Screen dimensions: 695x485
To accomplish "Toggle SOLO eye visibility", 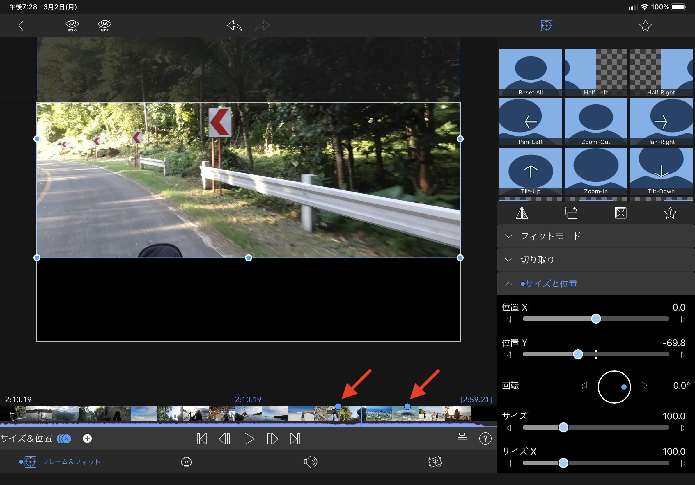I will [x=72, y=25].
